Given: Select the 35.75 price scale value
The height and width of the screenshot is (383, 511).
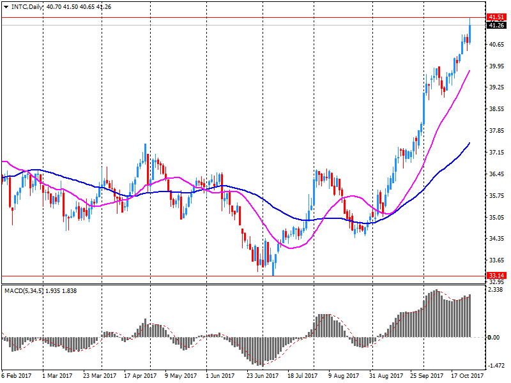Looking at the screenshot, I should (x=497, y=196).
